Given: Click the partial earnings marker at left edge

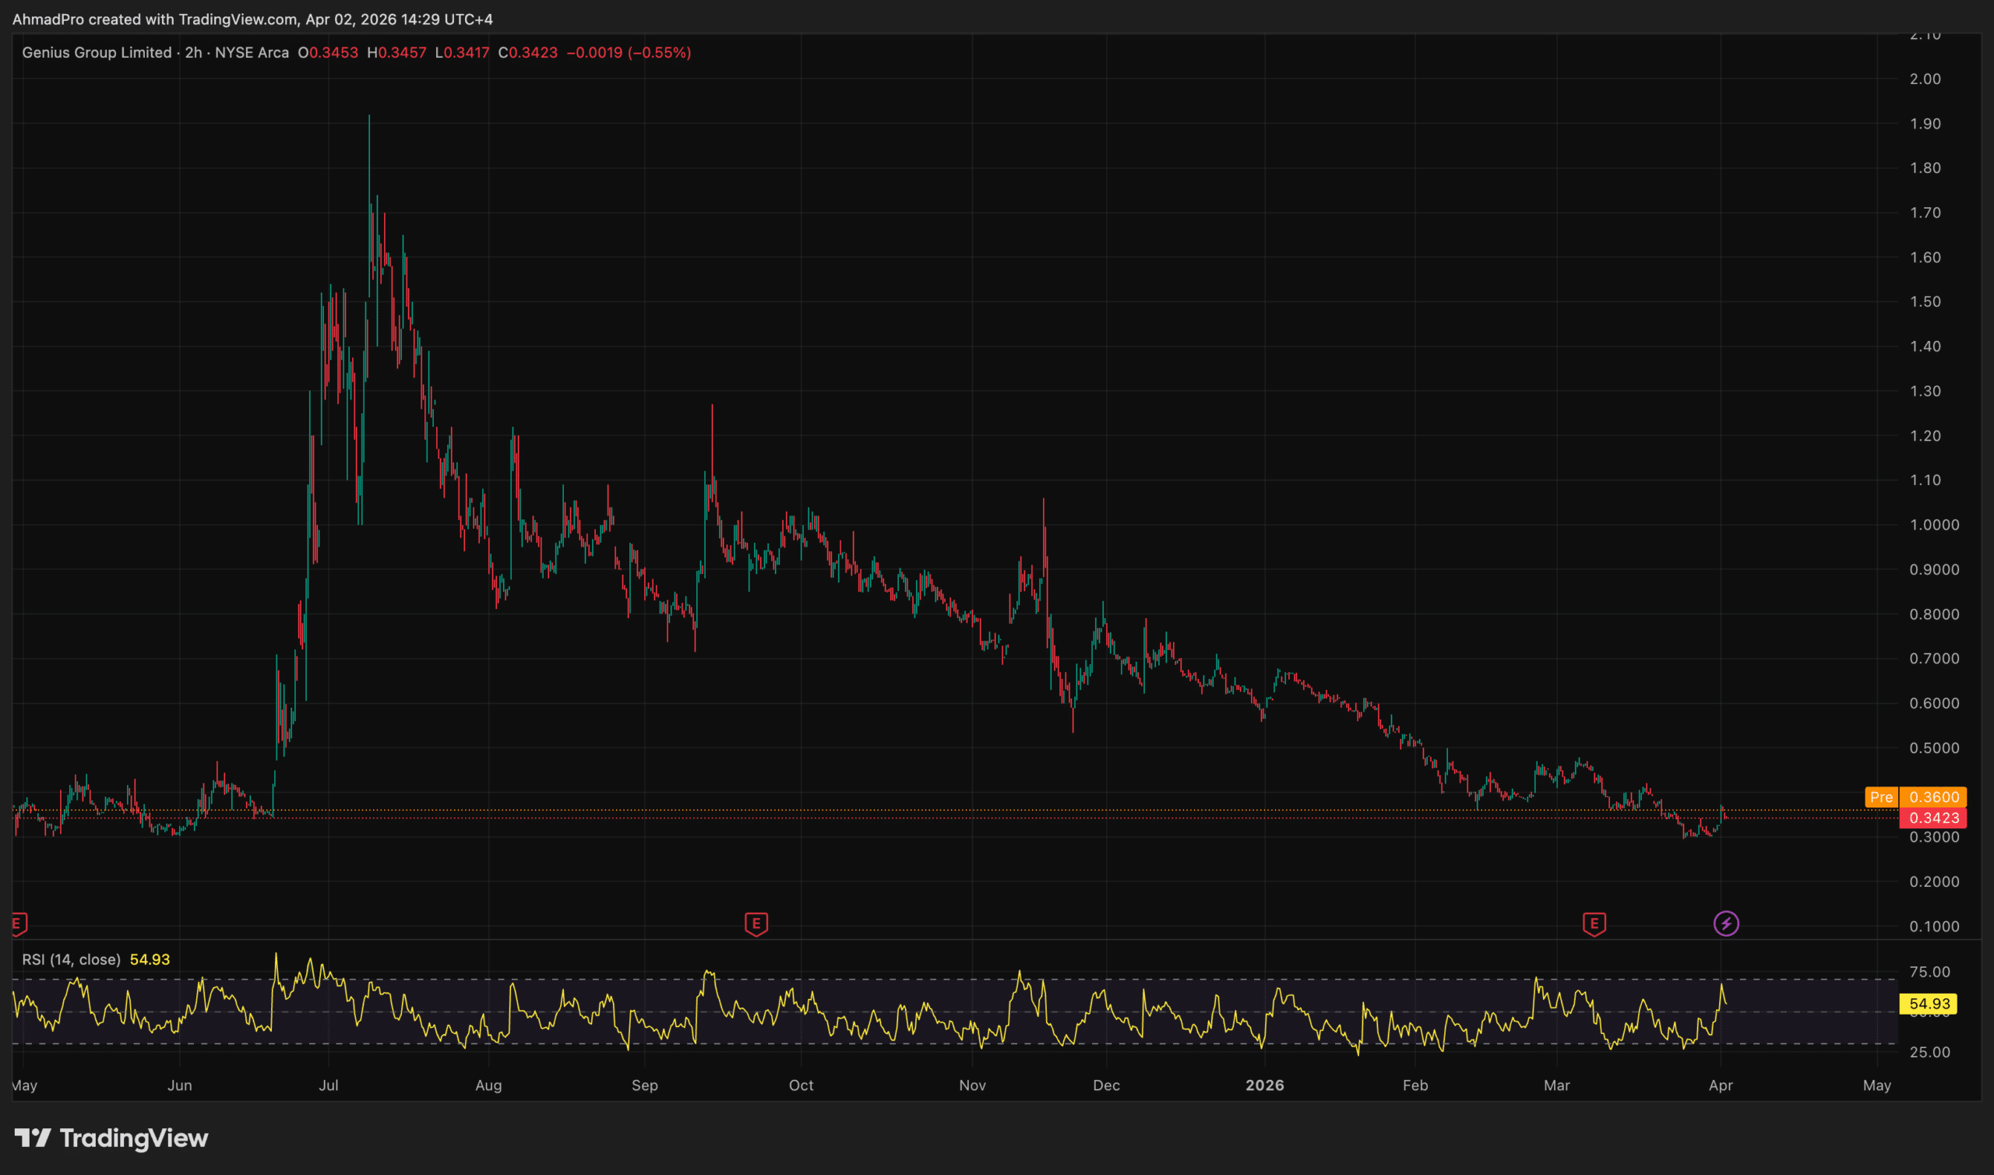Looking at the screenshot, I should coord(18,923).
